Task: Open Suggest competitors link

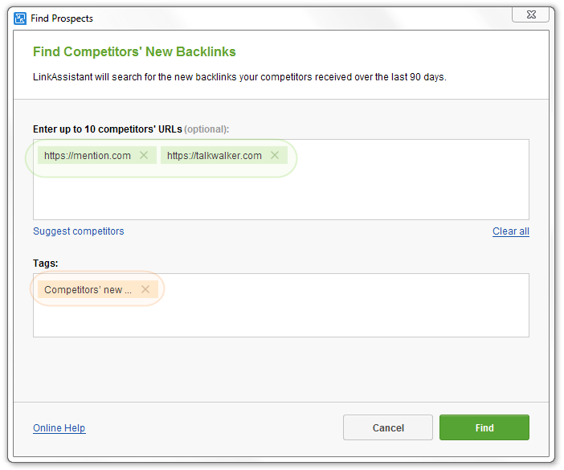Action: tap(79, 231)
